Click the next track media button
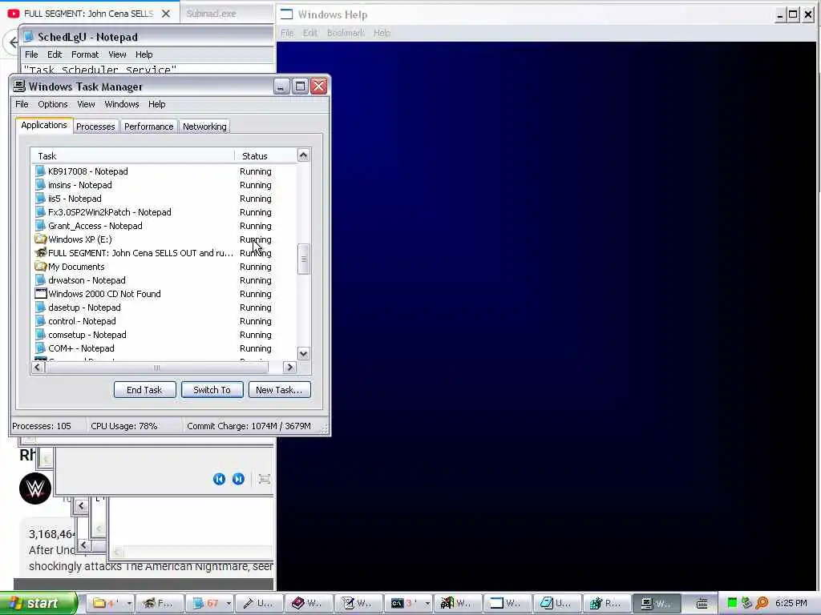The image size is (821, 615). [238, 479]
